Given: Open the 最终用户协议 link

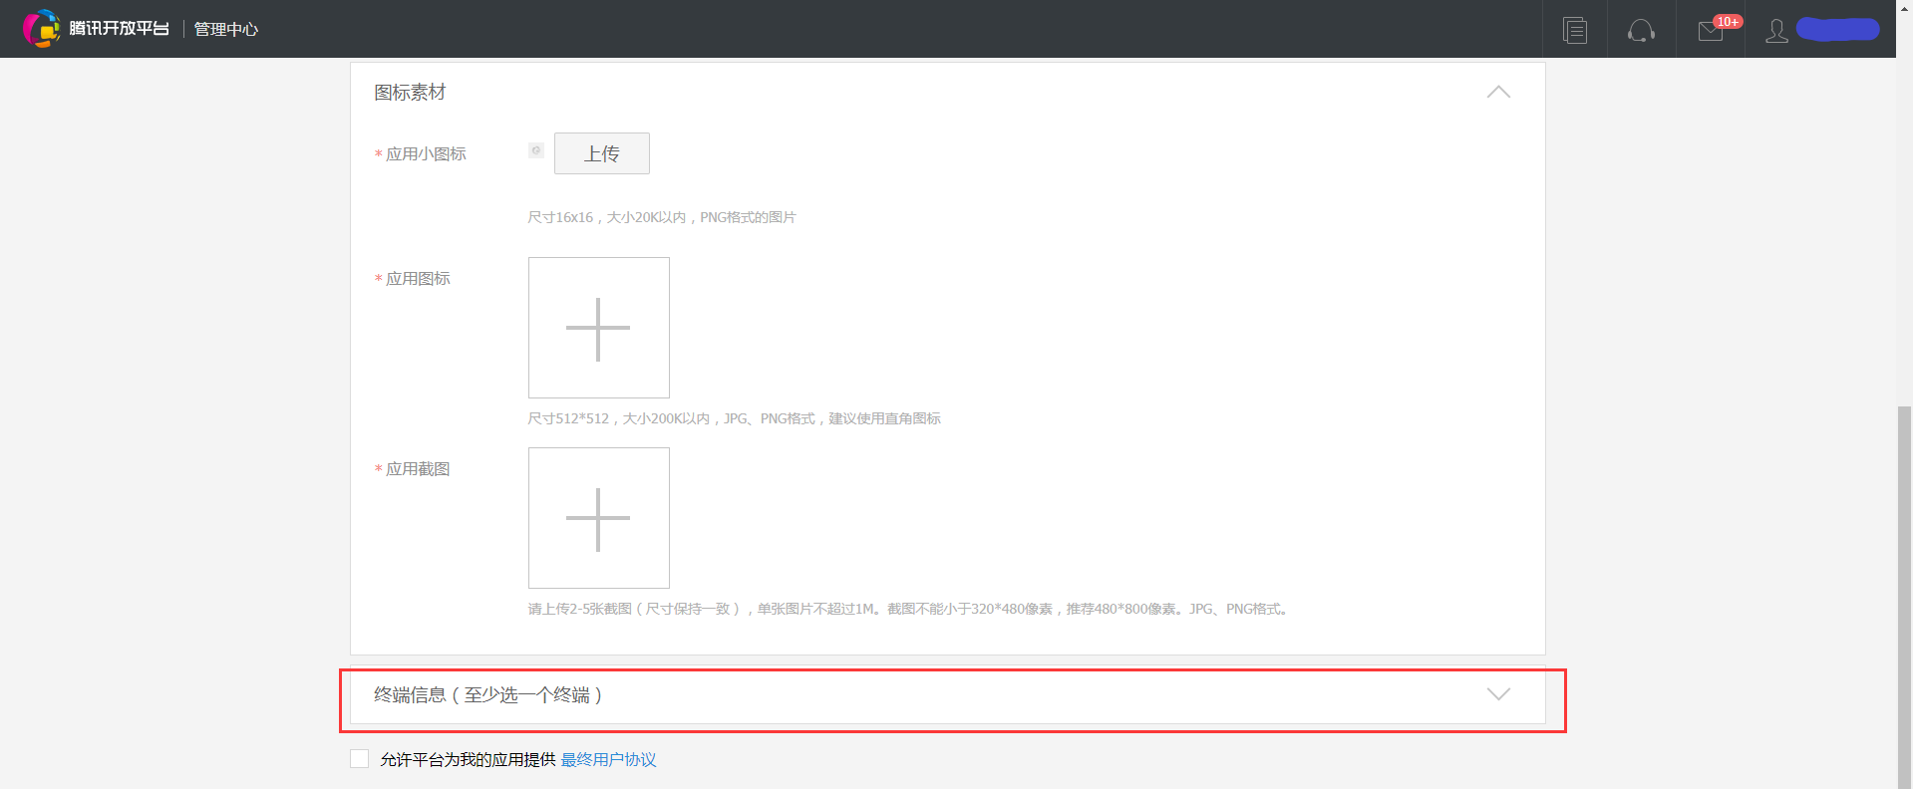Looking at the screenshot, I should (x=608, y=760).
